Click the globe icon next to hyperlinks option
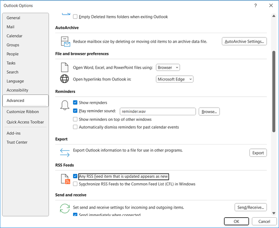 click(x=64, y=79)
